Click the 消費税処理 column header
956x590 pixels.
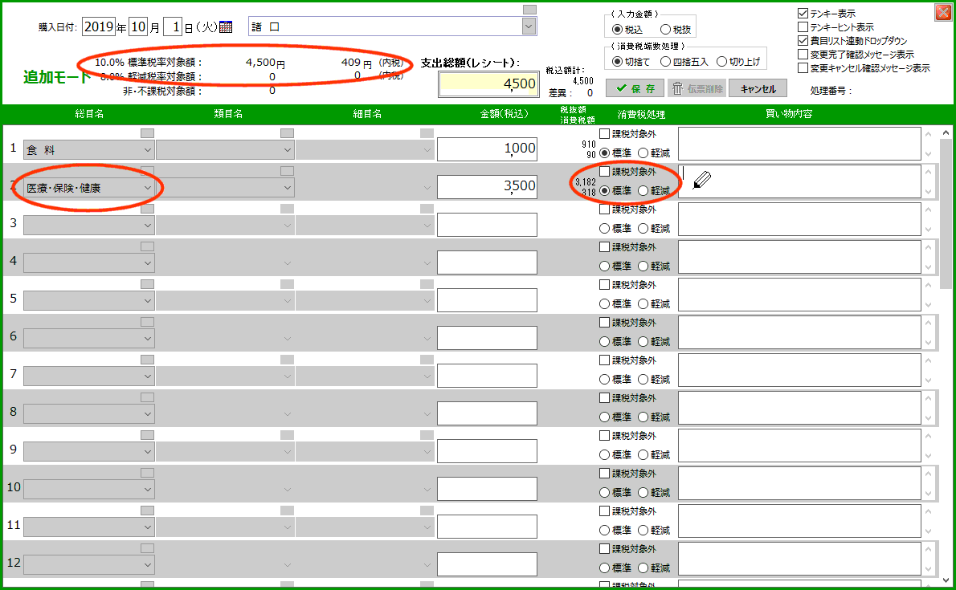641,115
